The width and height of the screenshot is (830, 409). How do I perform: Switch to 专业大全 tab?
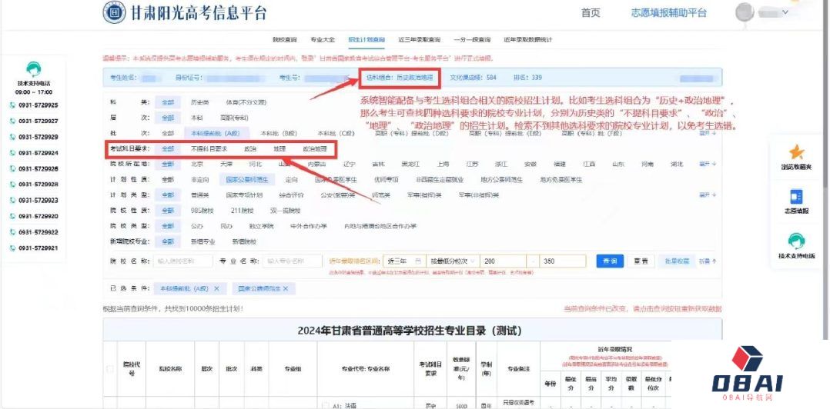pos(323,40)
